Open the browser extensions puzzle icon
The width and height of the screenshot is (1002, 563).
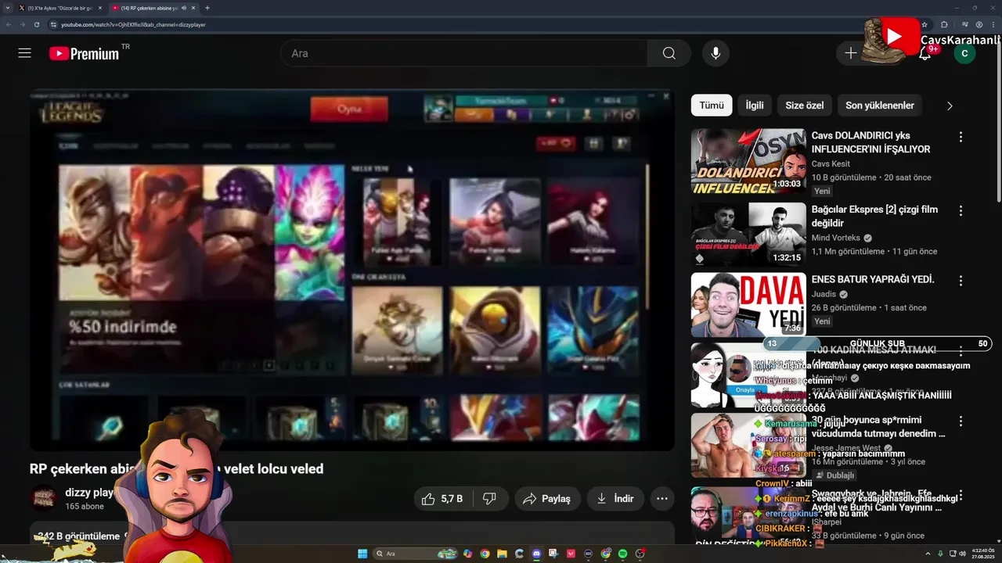click(x=944, y=24)
